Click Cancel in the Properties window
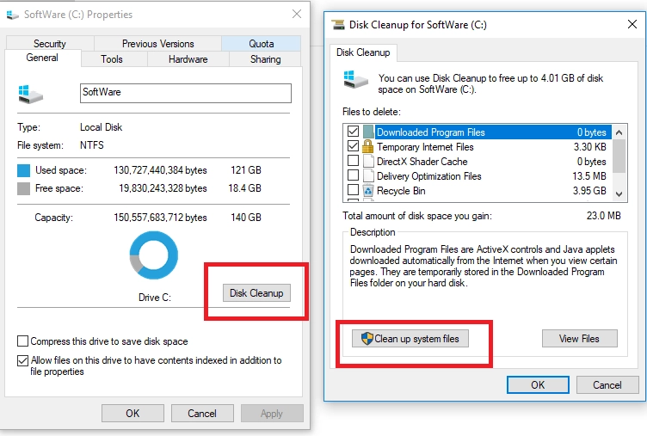Screen dimensions: 647x436 coord(202,414)
